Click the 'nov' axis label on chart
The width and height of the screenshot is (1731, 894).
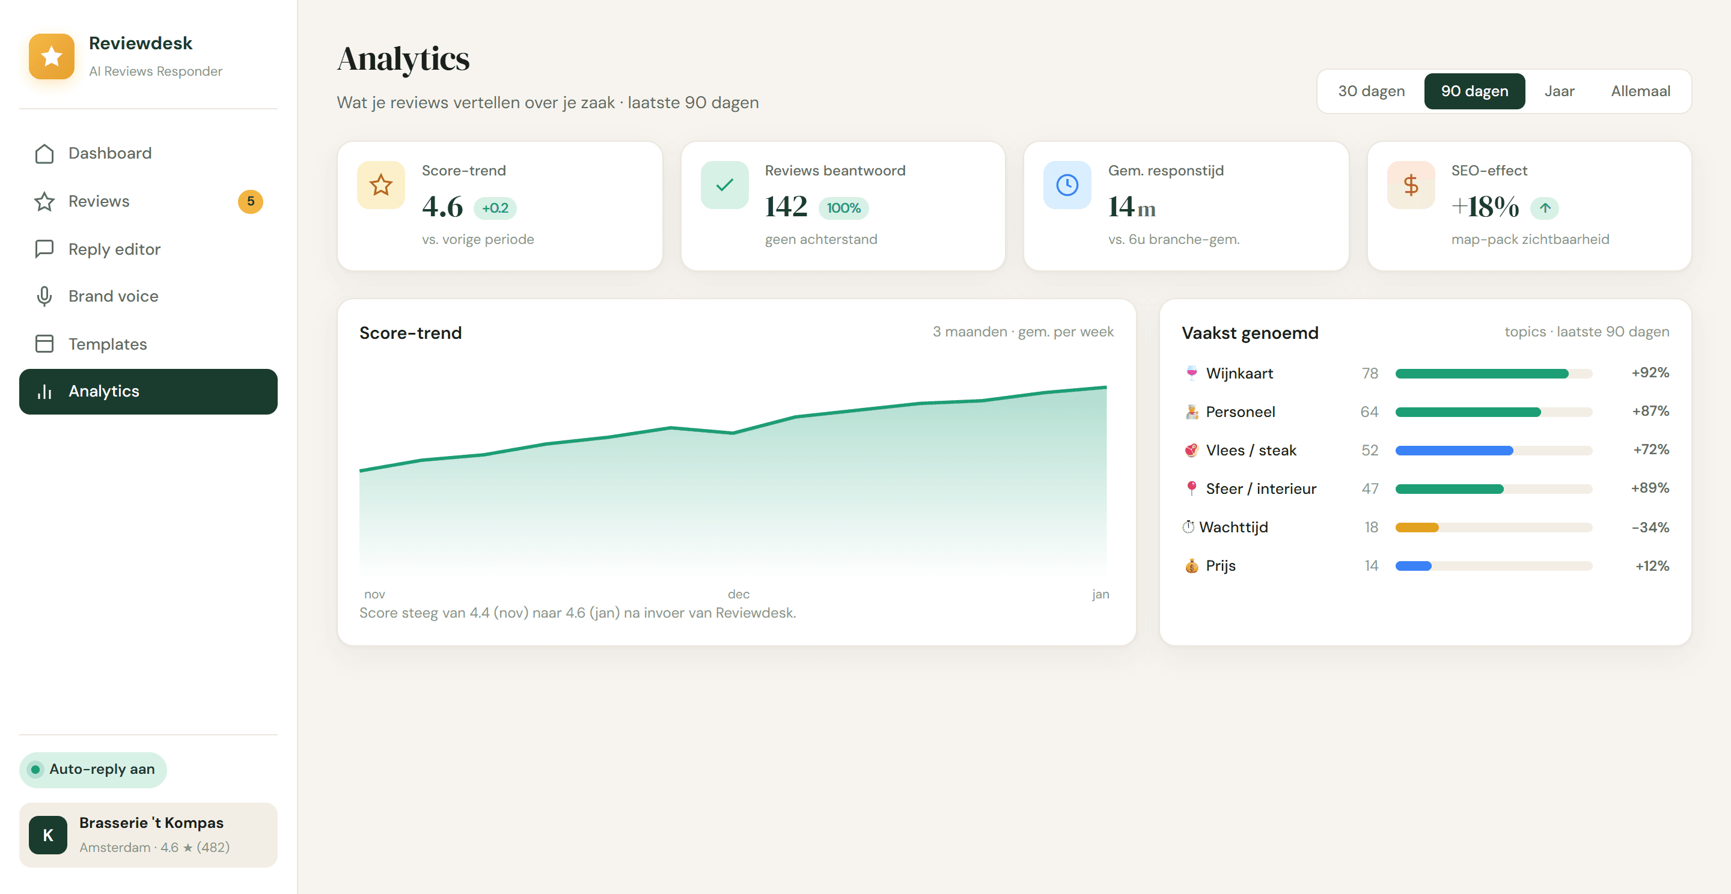coord(374,594)
